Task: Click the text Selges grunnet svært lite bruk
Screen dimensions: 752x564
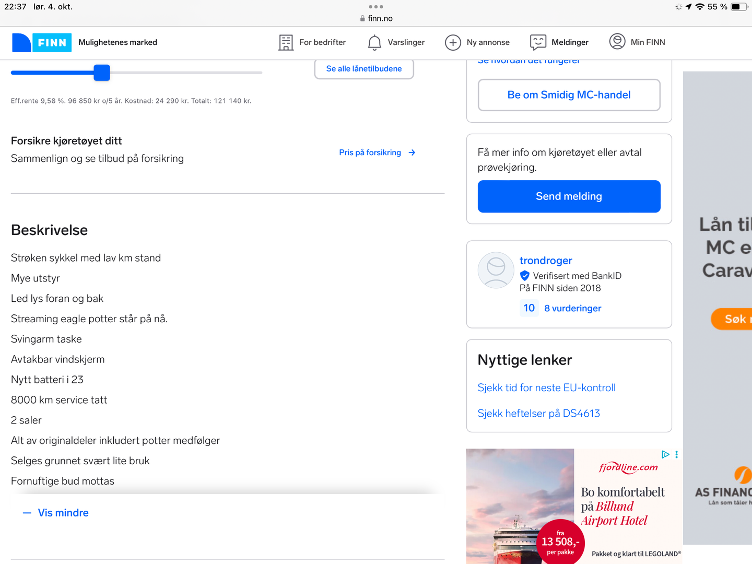Action: pyautogui.click(x=80, y=461)
